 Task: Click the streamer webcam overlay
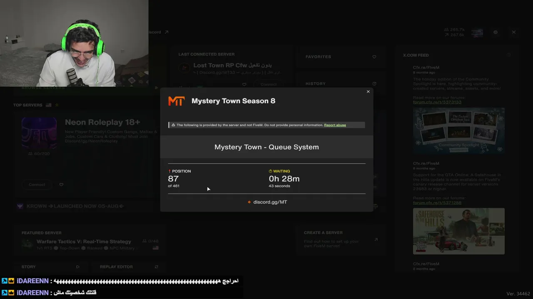[74, 43]
